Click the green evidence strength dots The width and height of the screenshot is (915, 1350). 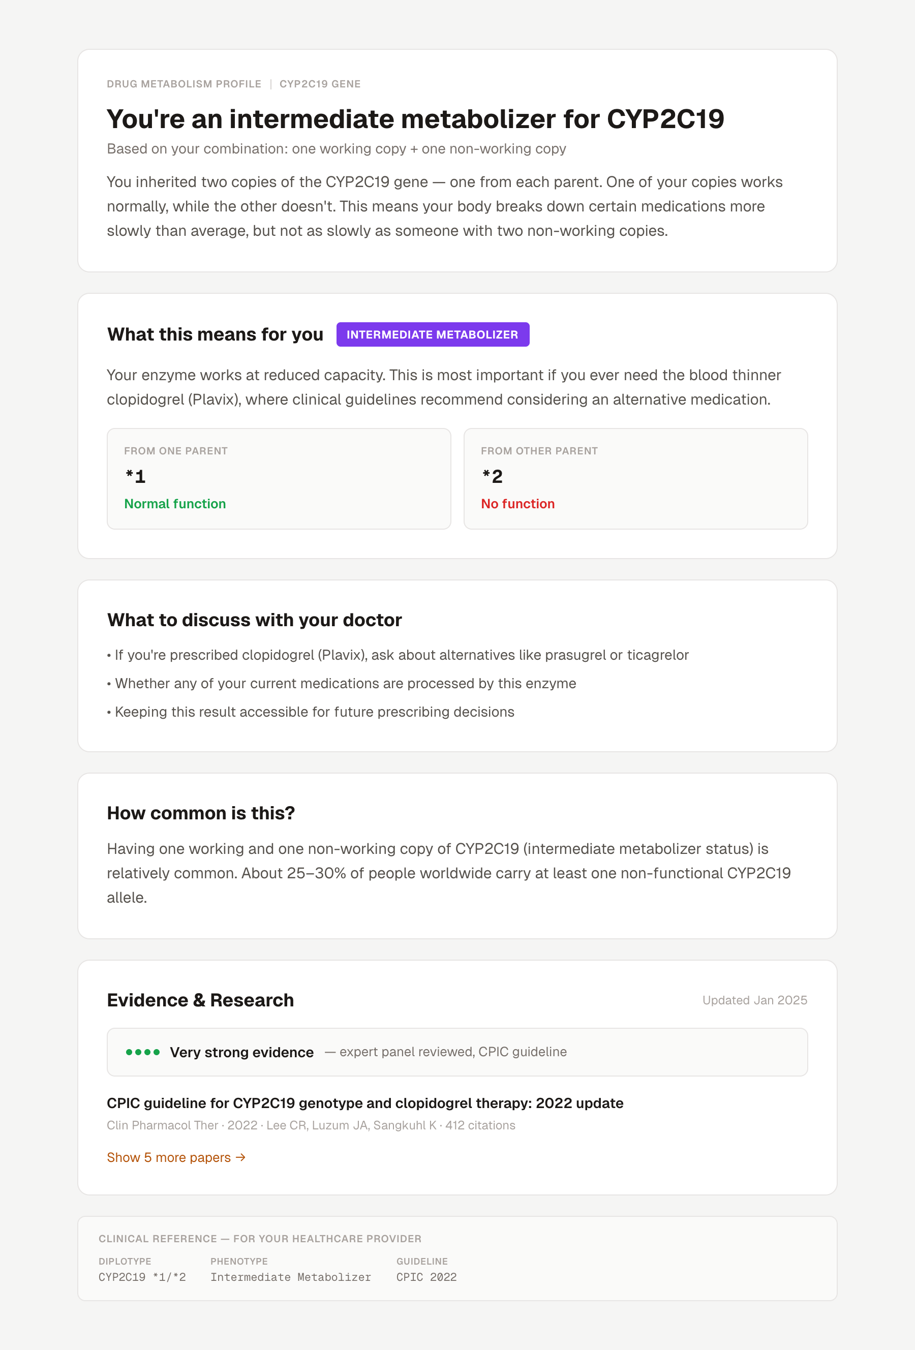coord(143,1052)
